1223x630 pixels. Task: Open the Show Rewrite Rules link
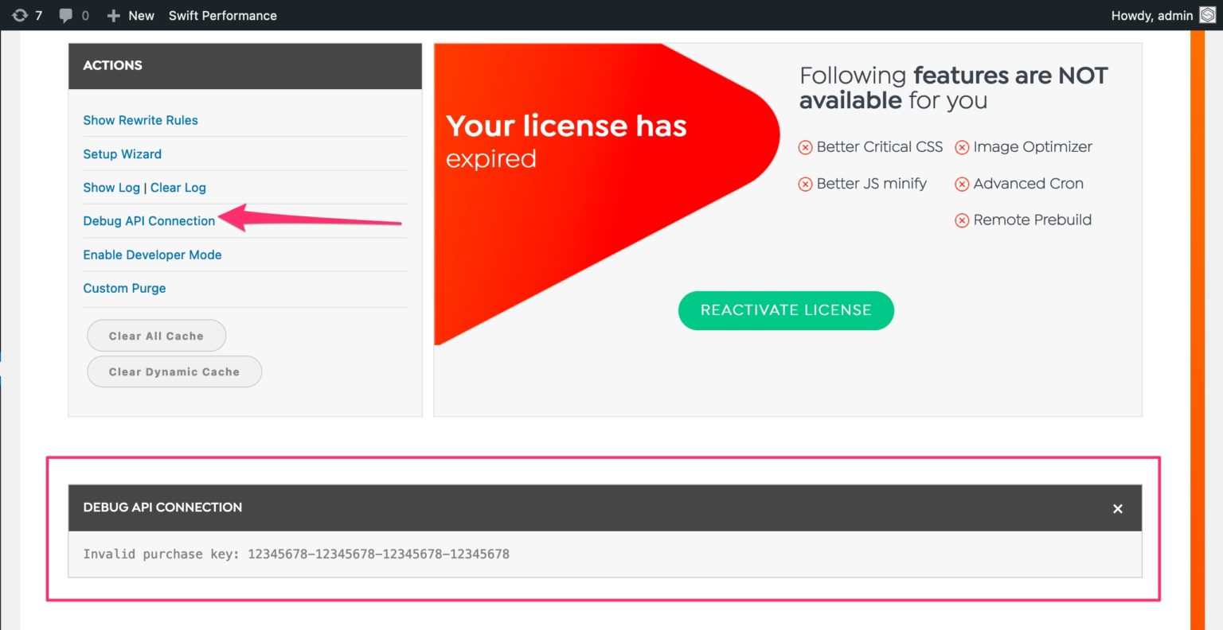click(140, 120)
